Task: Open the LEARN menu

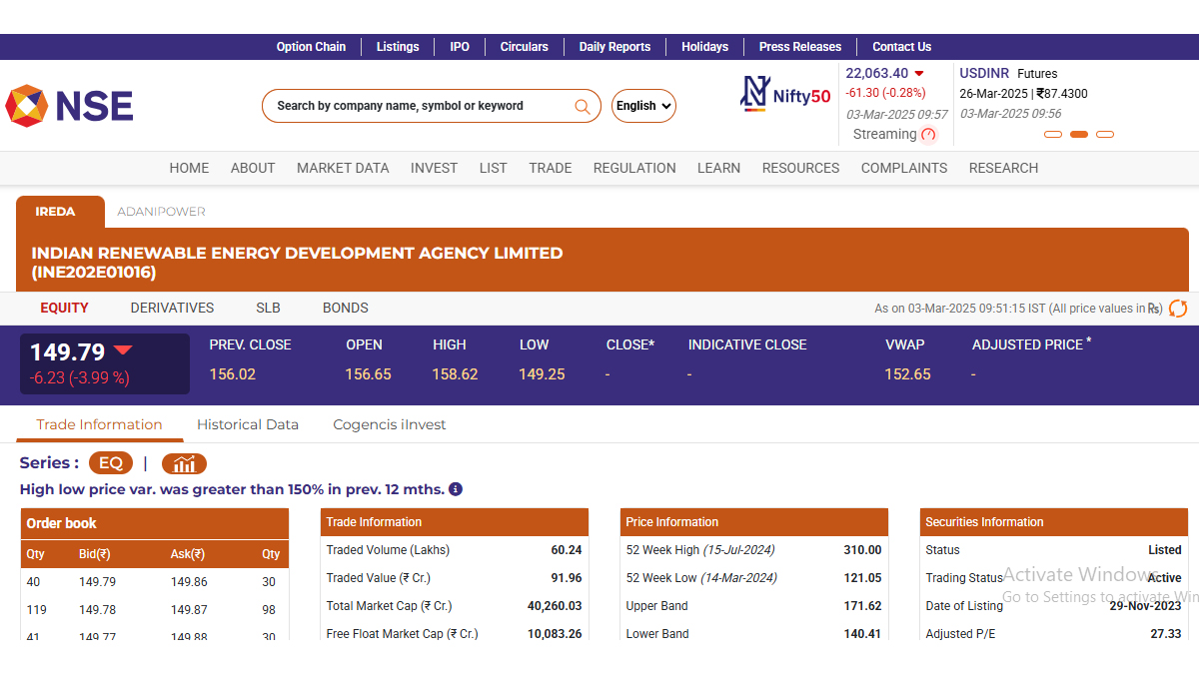Action: [x=718, y=168]
